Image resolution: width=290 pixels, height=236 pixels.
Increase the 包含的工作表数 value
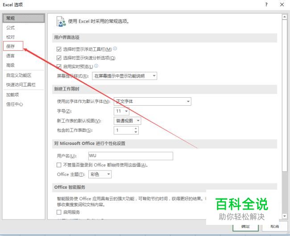click(x=136, y=128)
